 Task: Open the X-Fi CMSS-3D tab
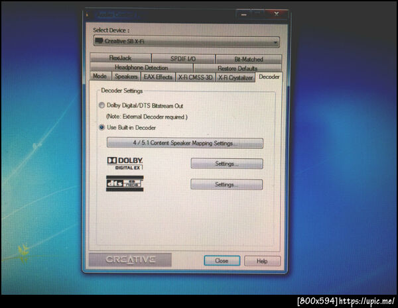click(x=195, y=77)
